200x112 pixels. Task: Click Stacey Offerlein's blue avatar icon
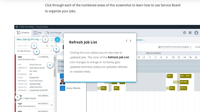coord(62,88)
